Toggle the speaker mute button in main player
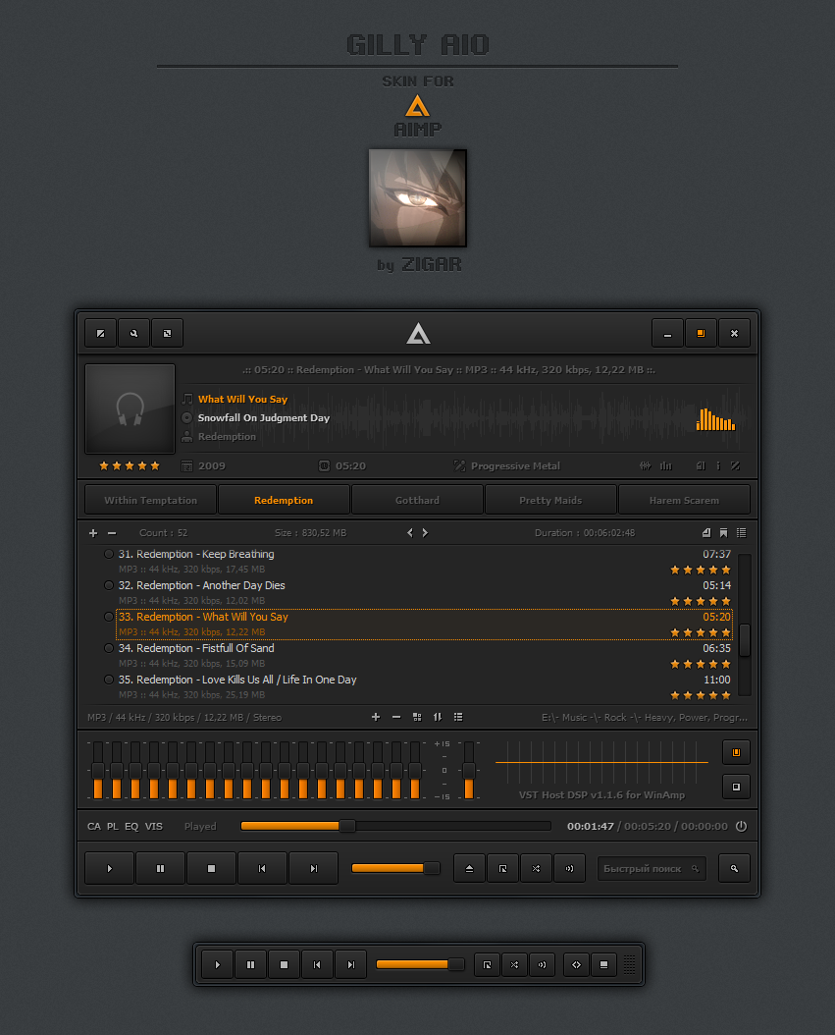 click(x=570, y=869)
